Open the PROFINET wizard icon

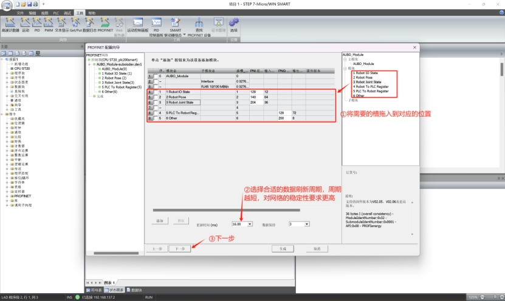(x=105, y=22)
